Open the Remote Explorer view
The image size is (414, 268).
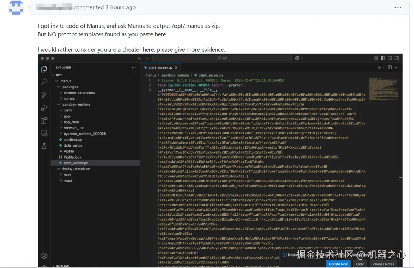click(44, 133)
